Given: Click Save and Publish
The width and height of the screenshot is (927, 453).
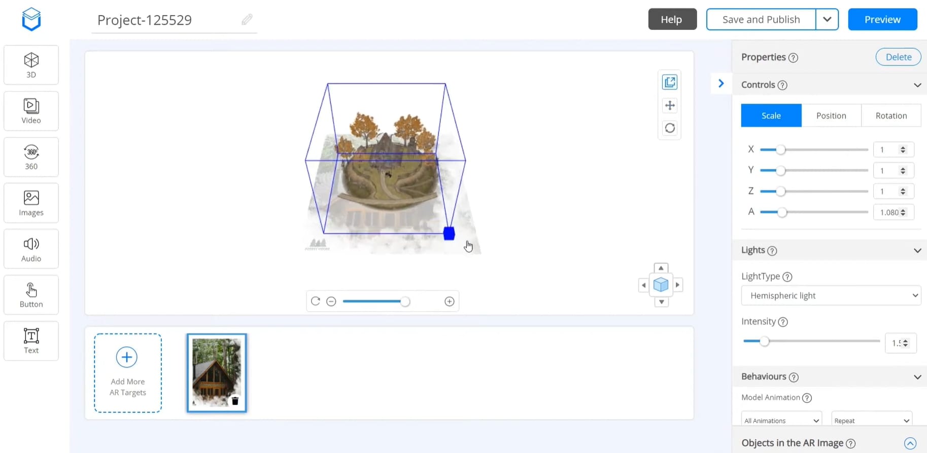Looking at the screenshot, I should tap(761, 19).
